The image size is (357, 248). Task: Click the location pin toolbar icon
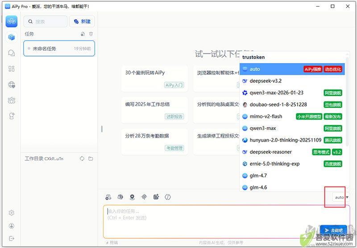(x=132, y=197)
